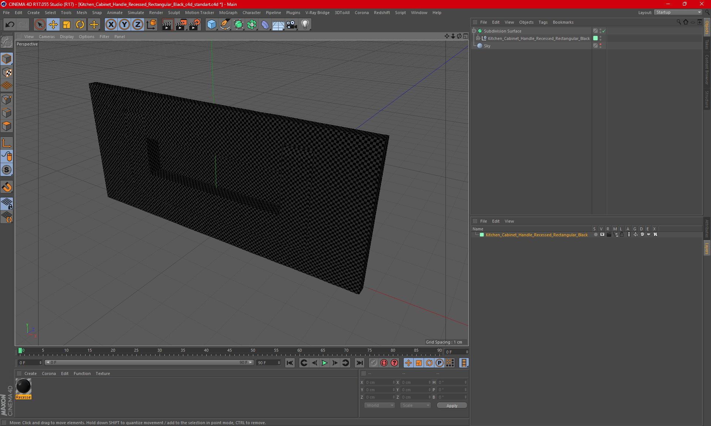
Task: Toggle layer viewport visibility for Kitchen_Cabinet layer
Action: [x=602, y=235]
